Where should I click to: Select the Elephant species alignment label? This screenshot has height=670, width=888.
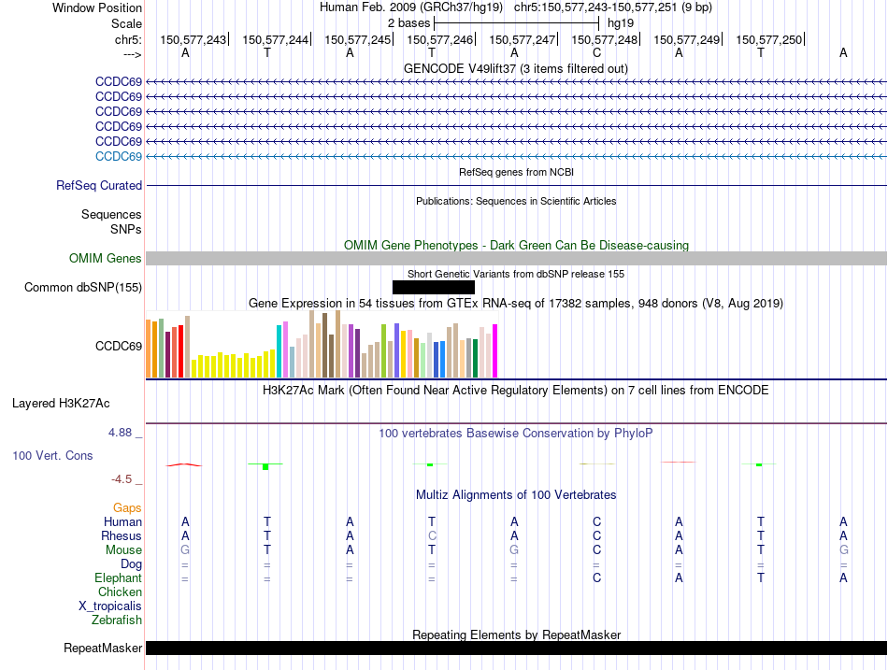pos(118,578)
